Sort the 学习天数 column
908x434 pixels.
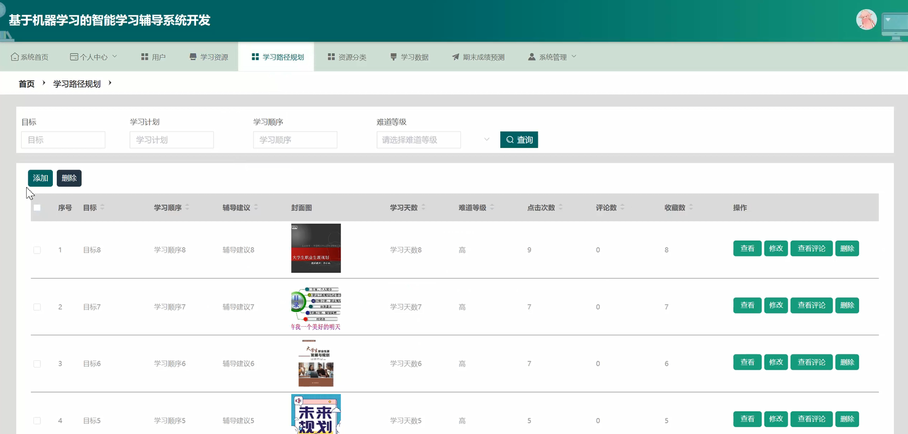424,207
